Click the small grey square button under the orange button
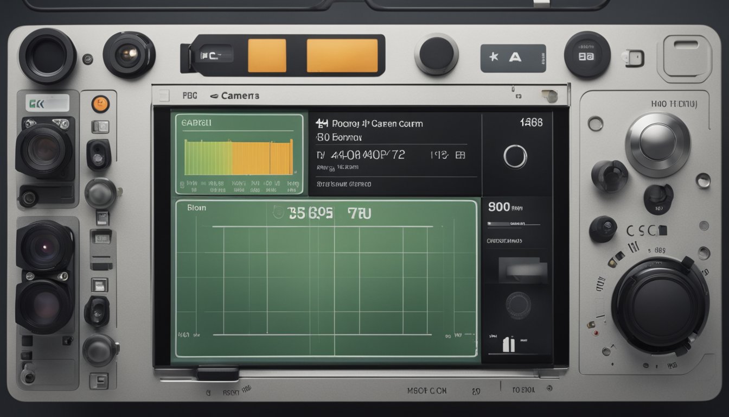 coord(101,127)
